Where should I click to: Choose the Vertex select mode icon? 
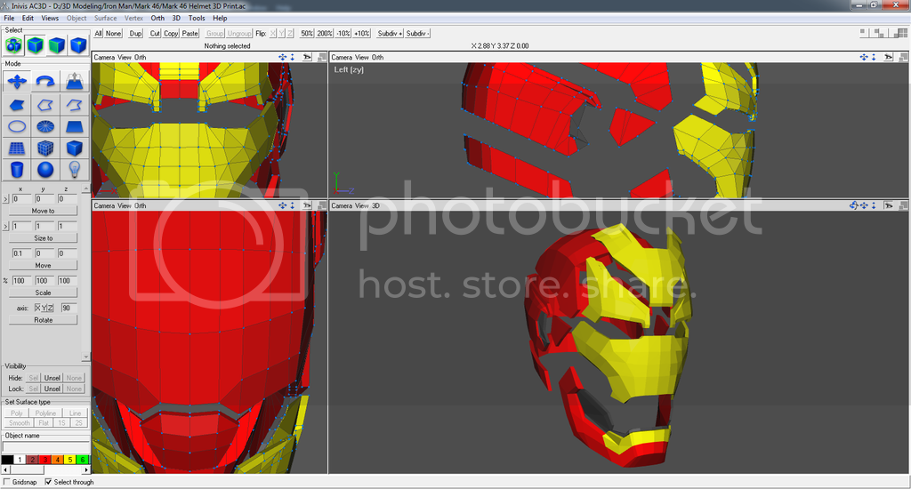point(78,44)
